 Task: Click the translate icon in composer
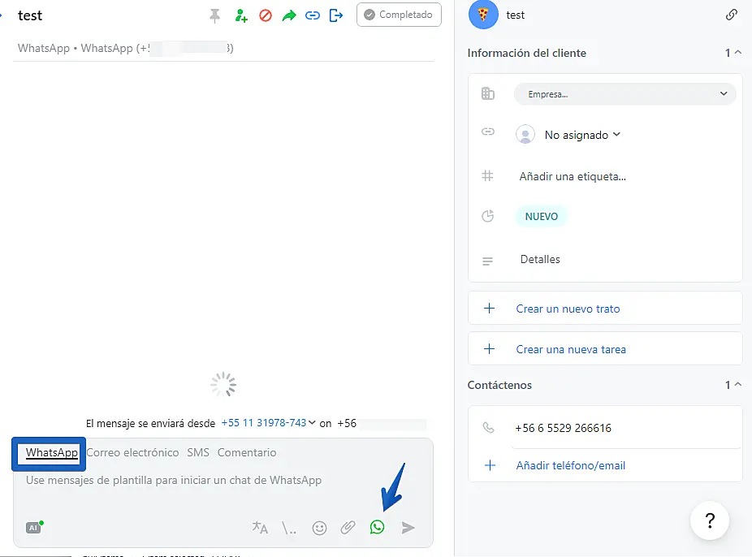(260, 528)
